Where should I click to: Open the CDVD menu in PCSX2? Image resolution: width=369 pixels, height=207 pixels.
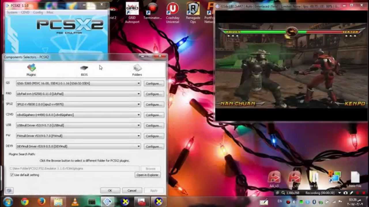point(25,12)
